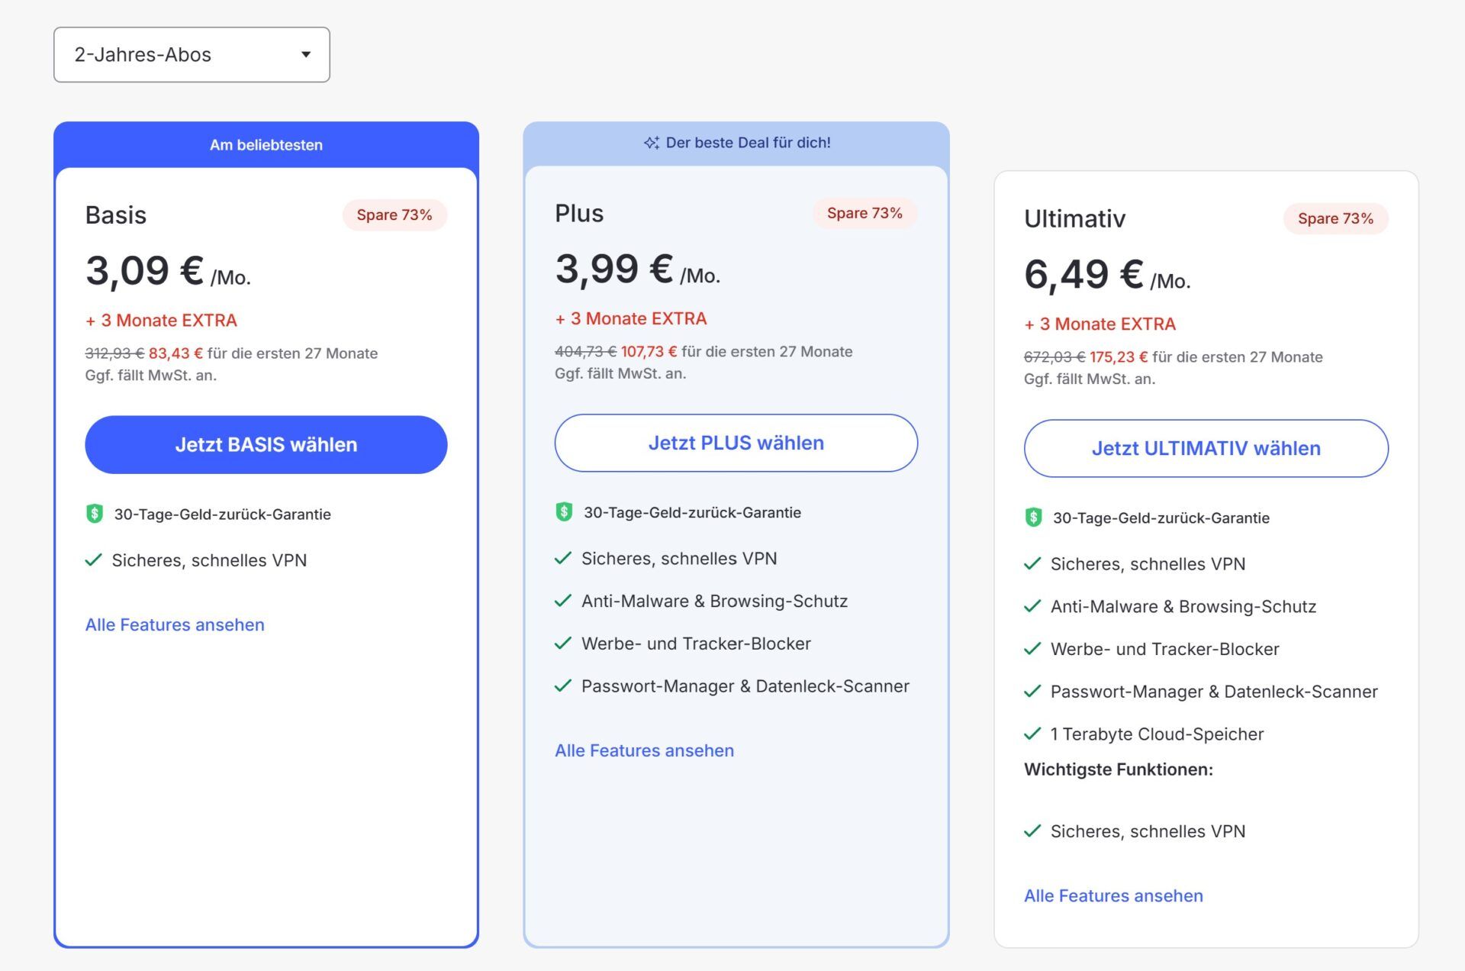Click Jetzt BASIS wählen button
The height and width of the screenshot is (971, 1465).
tap(266, 445)
